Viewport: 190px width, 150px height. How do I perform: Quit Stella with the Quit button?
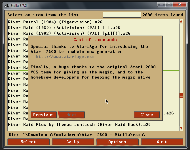(162, 142)
